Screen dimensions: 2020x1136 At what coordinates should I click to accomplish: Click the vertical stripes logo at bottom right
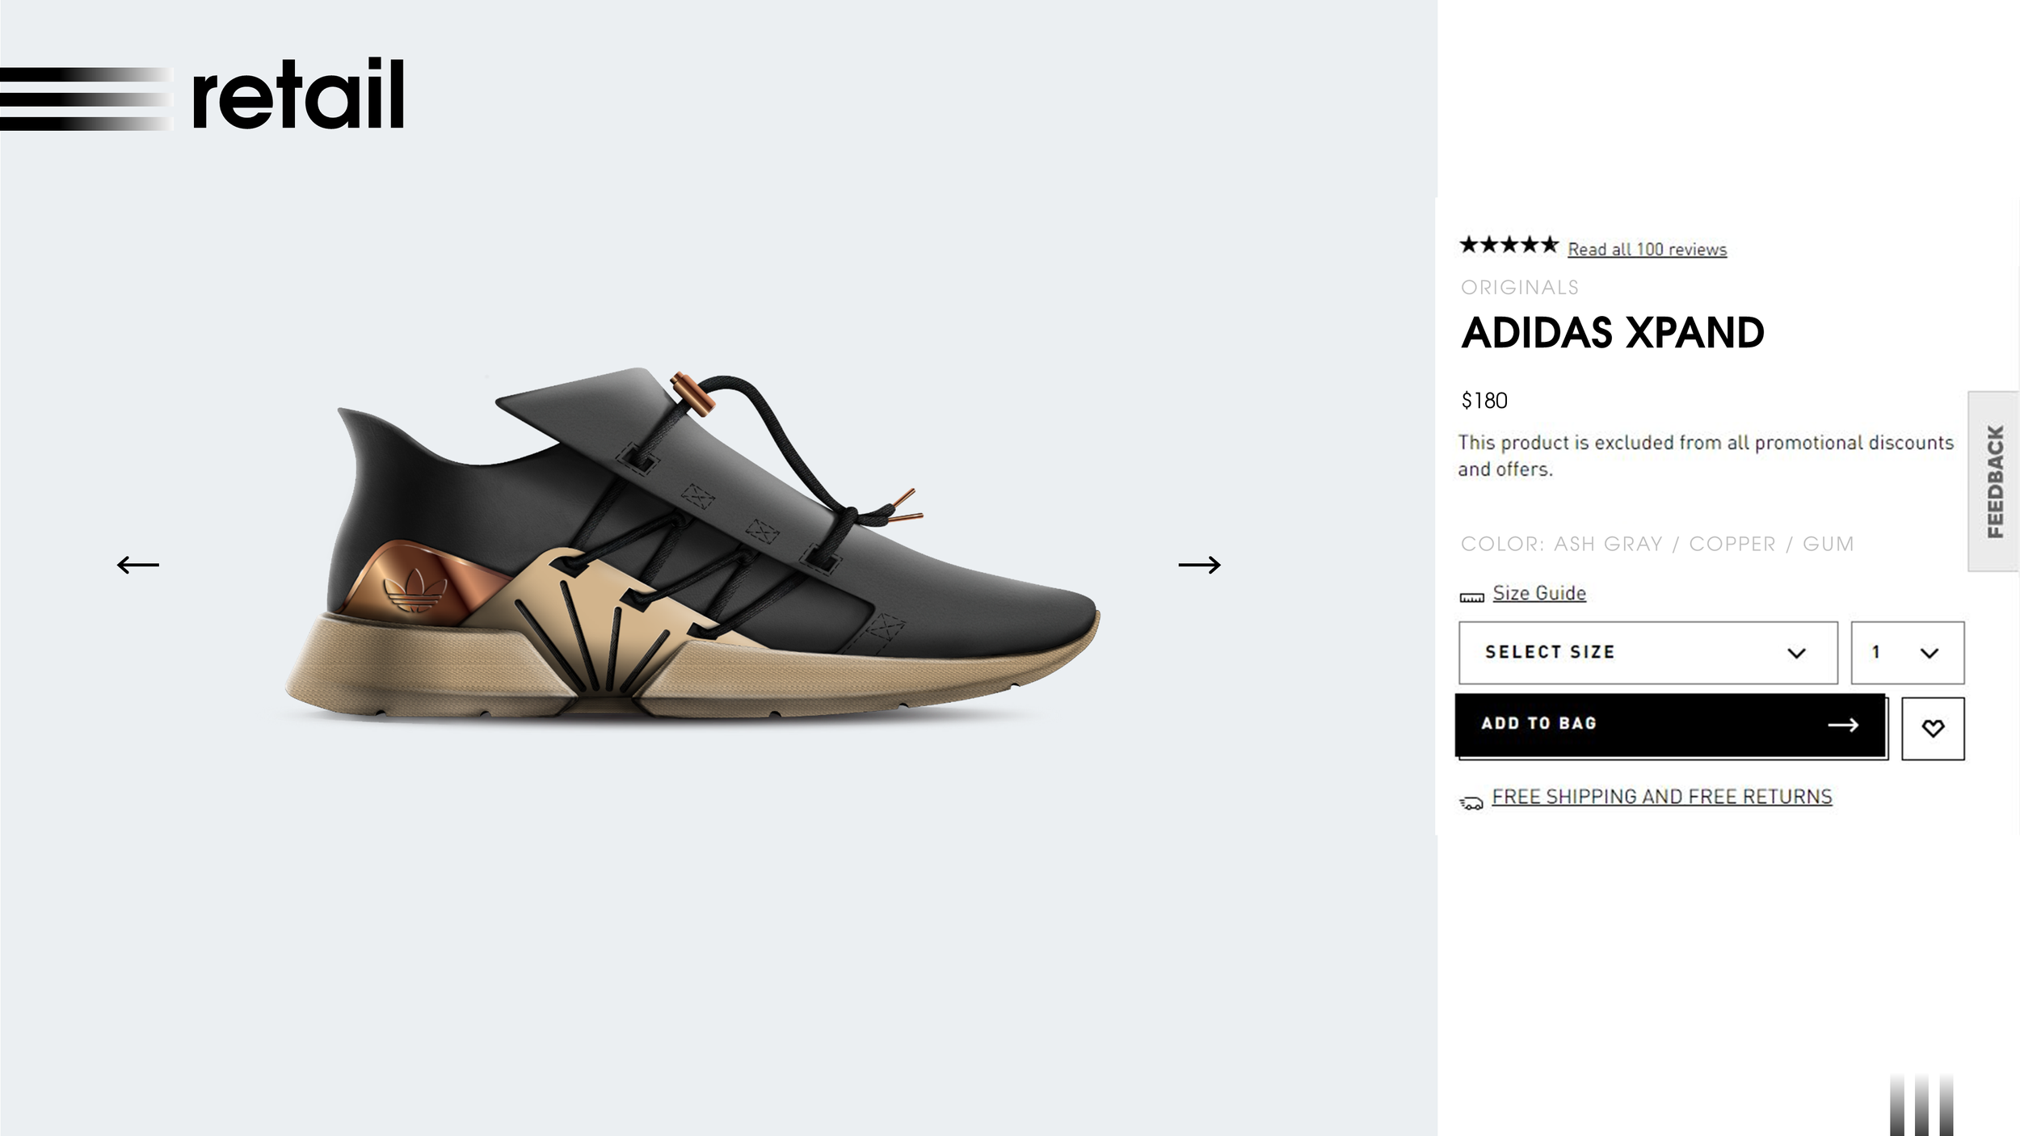[x=1921, y=1104]
